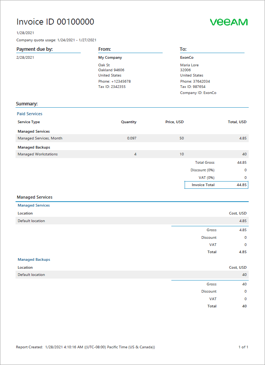Select the Invoice ID 00100000 title

(55, 22)
